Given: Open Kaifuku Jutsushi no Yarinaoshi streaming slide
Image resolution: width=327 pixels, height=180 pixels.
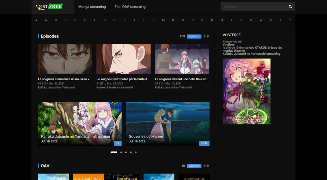Looking at the screenshot, I should point(80,124).
